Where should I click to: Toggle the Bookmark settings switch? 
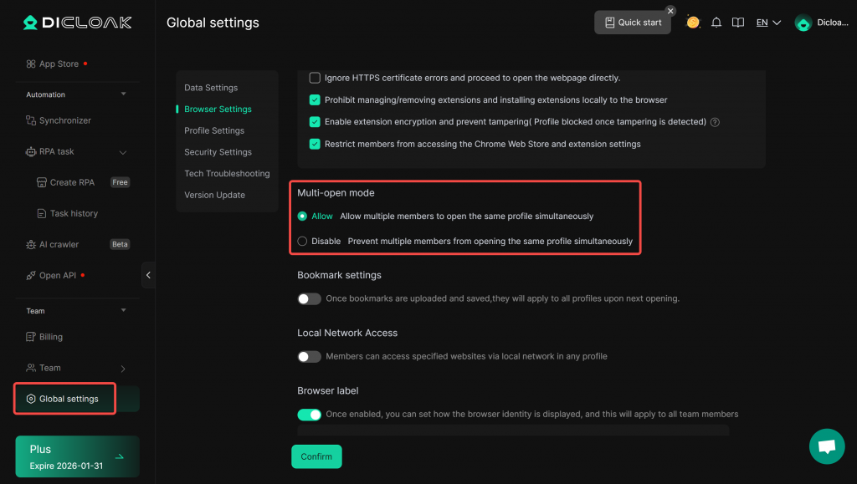309,298
